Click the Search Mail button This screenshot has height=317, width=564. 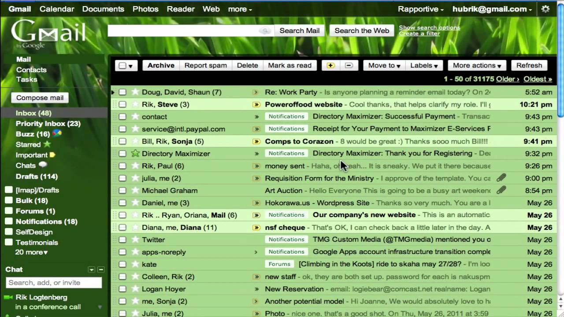[299, 30]
